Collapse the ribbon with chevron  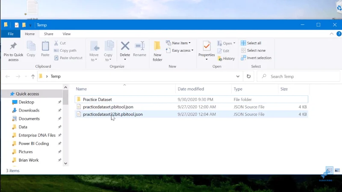[332, 34]
